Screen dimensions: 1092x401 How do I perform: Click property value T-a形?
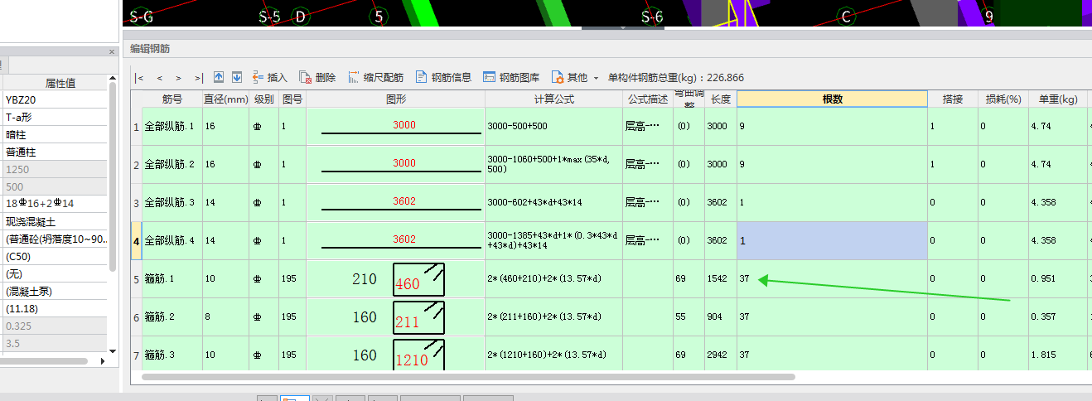pyautogui.click(x=55, y=118)
